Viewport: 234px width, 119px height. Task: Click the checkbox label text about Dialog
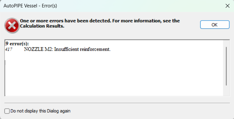(40, 111)
